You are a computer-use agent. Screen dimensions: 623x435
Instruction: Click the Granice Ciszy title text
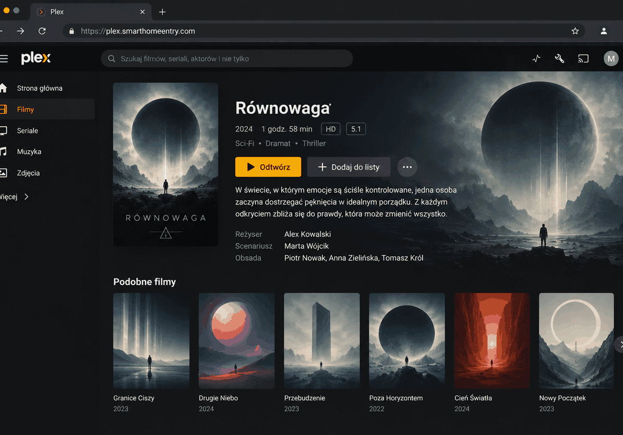click(x=134, y=398)
